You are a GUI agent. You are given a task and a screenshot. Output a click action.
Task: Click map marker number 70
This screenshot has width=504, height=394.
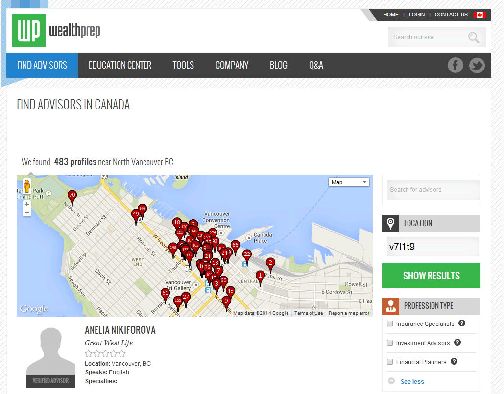point(72,196)
